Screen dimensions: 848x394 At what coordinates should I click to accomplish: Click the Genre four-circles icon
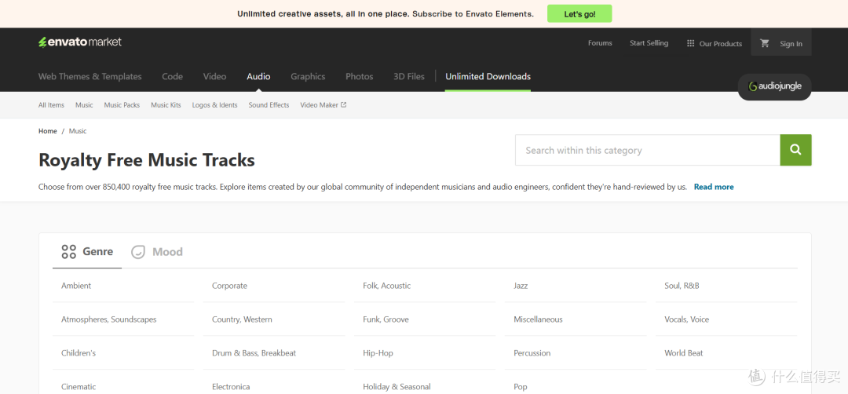tap(68, 251)
